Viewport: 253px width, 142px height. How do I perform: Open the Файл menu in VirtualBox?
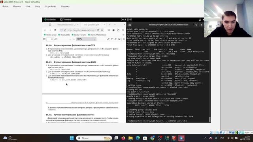pyautogui.click(x=5, y=6)
